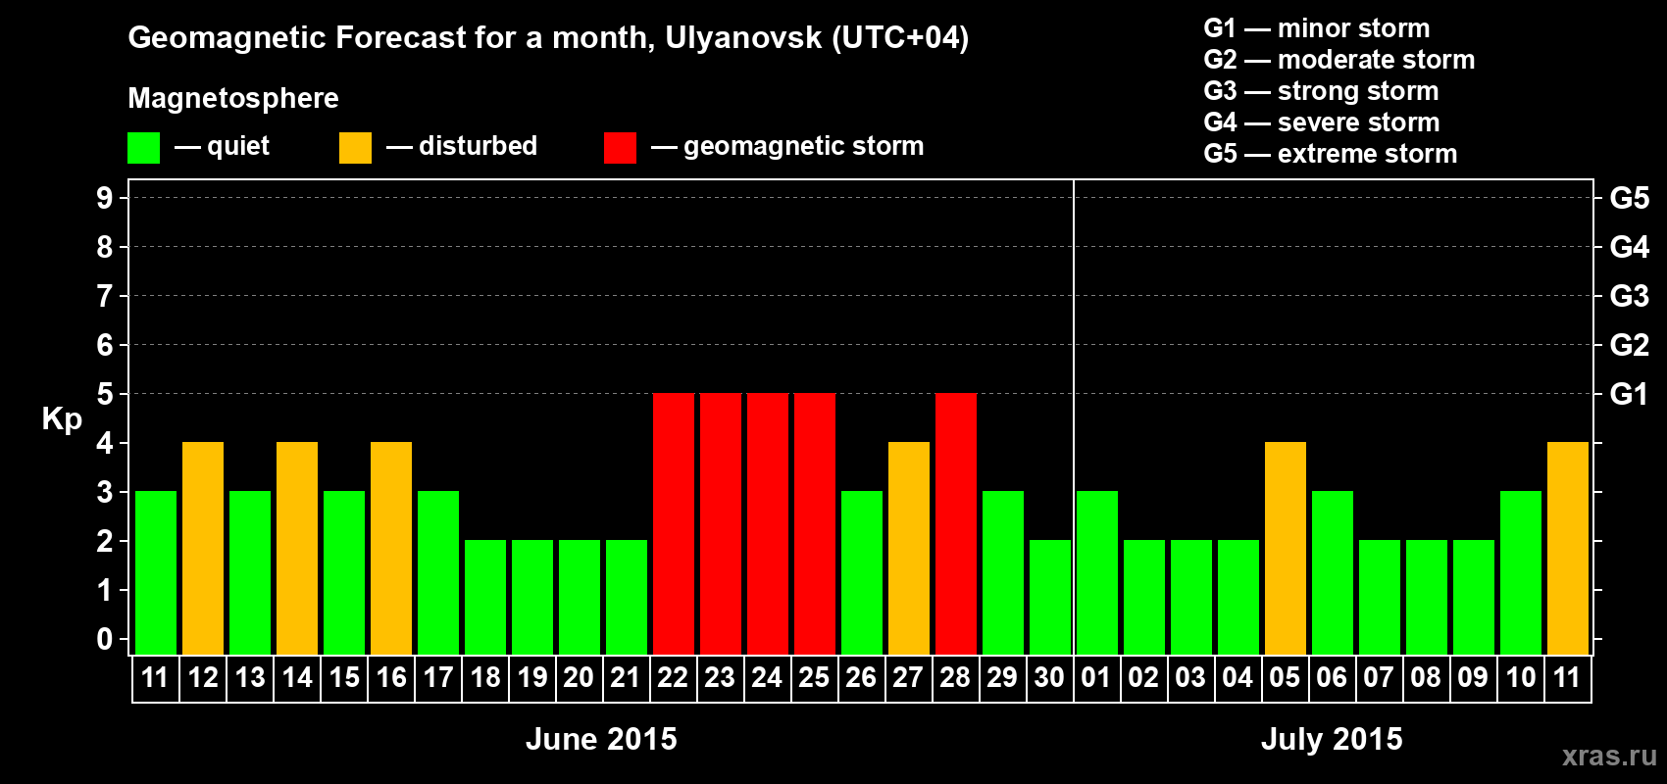
Task: Click the Kp axis label
Action: pyautogui.click(x=62, y=419)
